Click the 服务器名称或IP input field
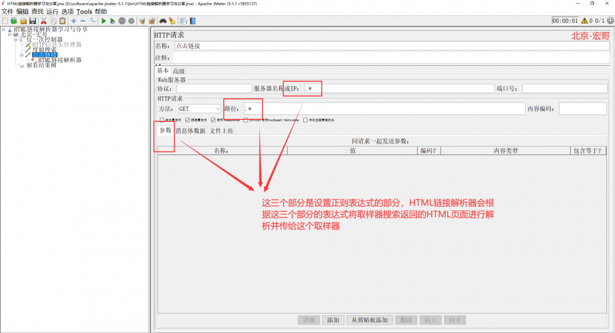This screenshot has width=615, height=333. pos(399,89)
